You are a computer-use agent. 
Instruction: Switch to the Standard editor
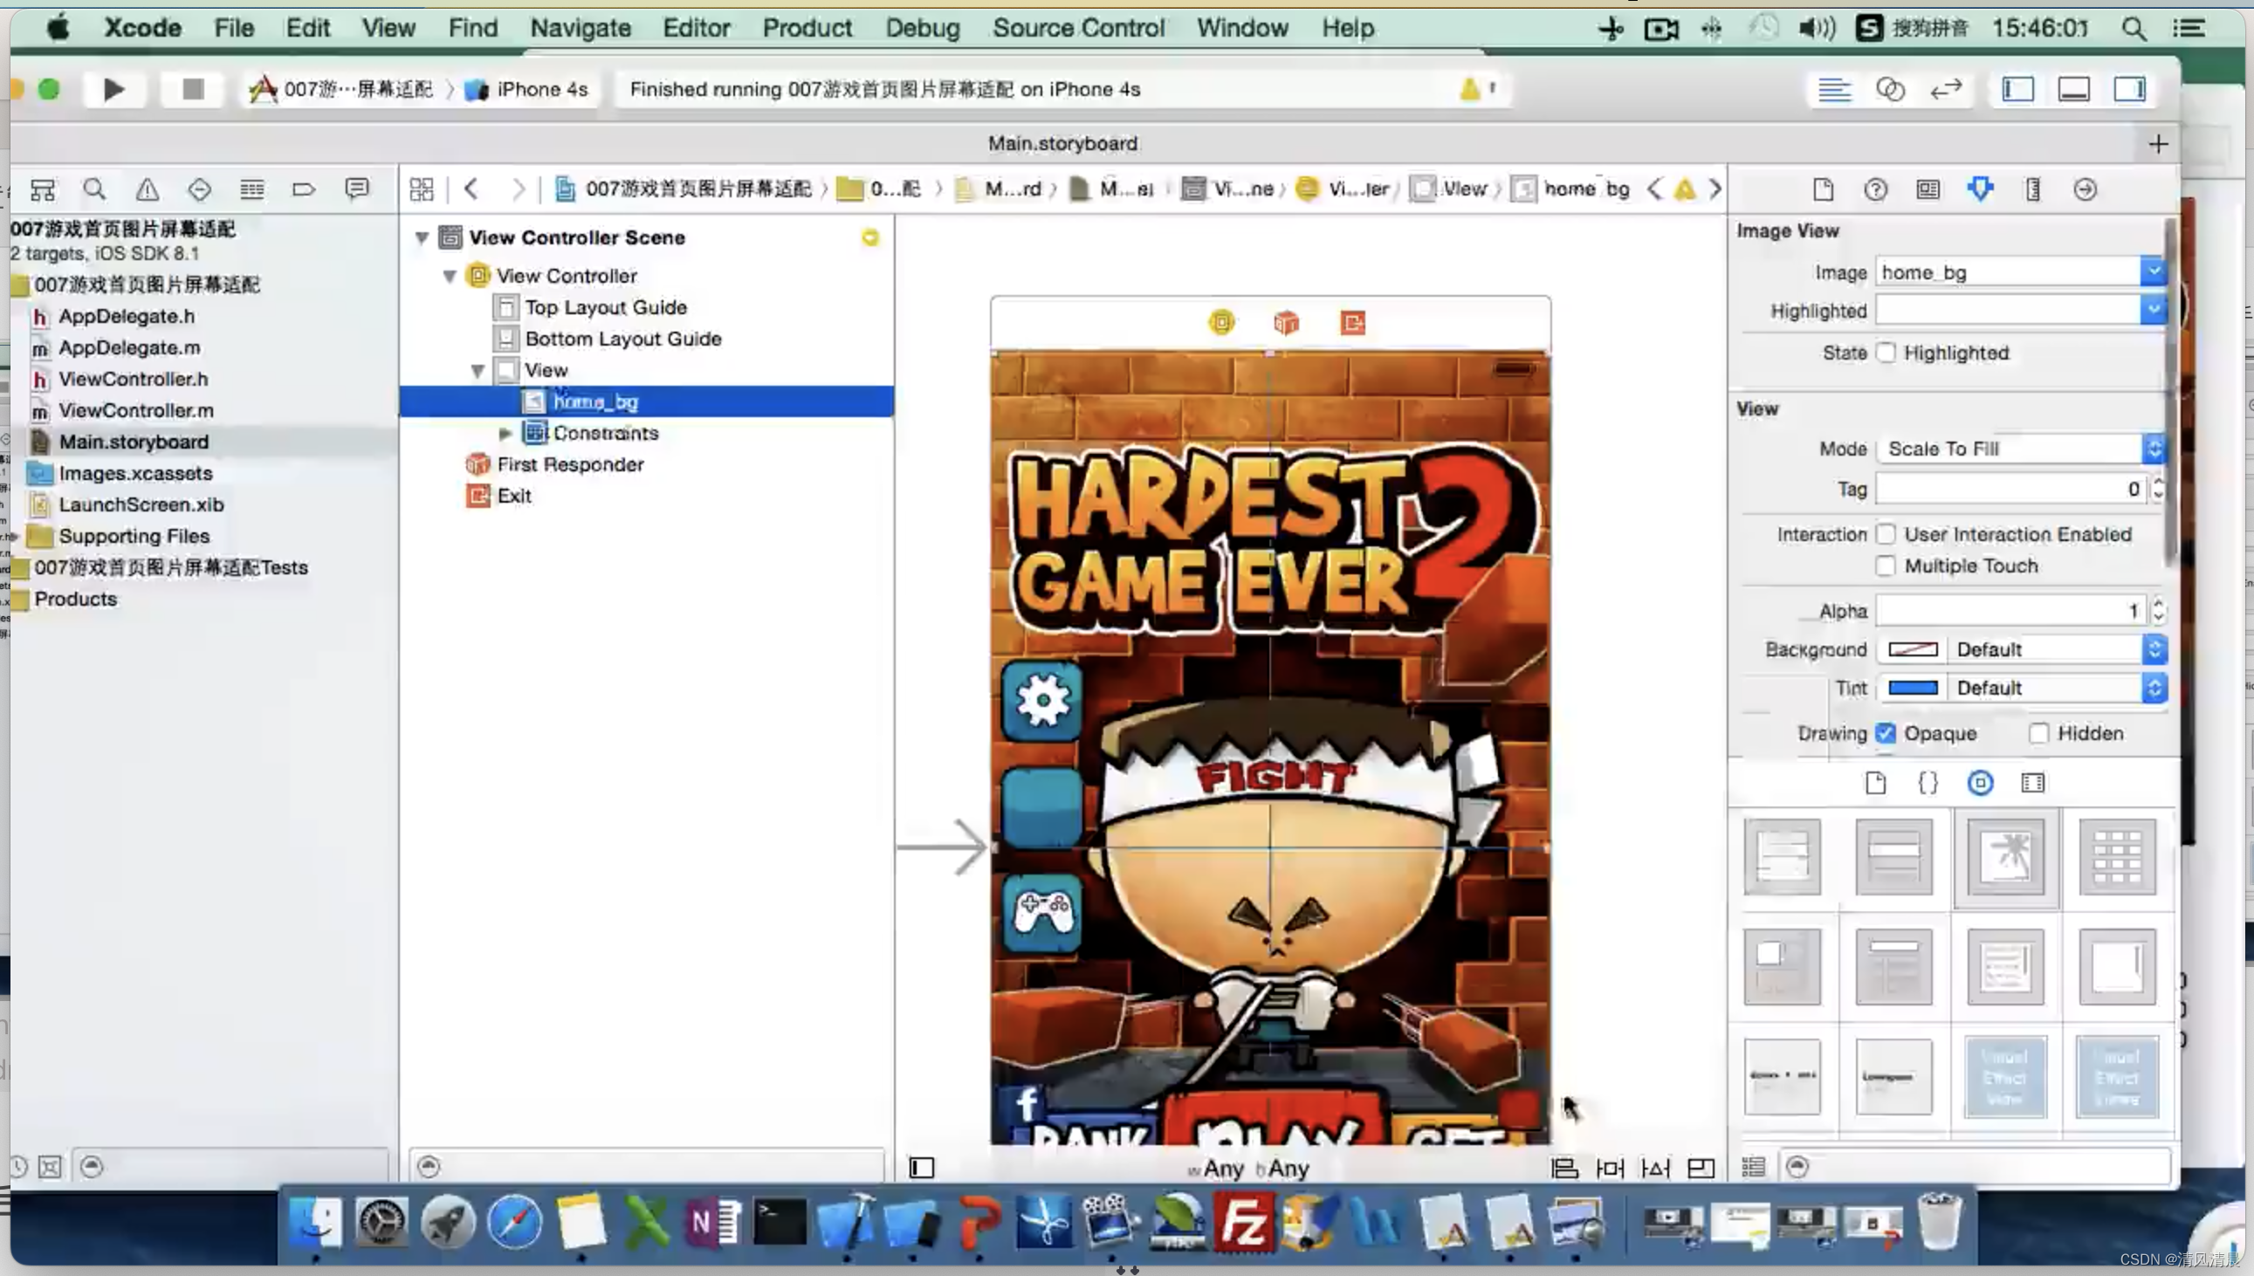1834,89
